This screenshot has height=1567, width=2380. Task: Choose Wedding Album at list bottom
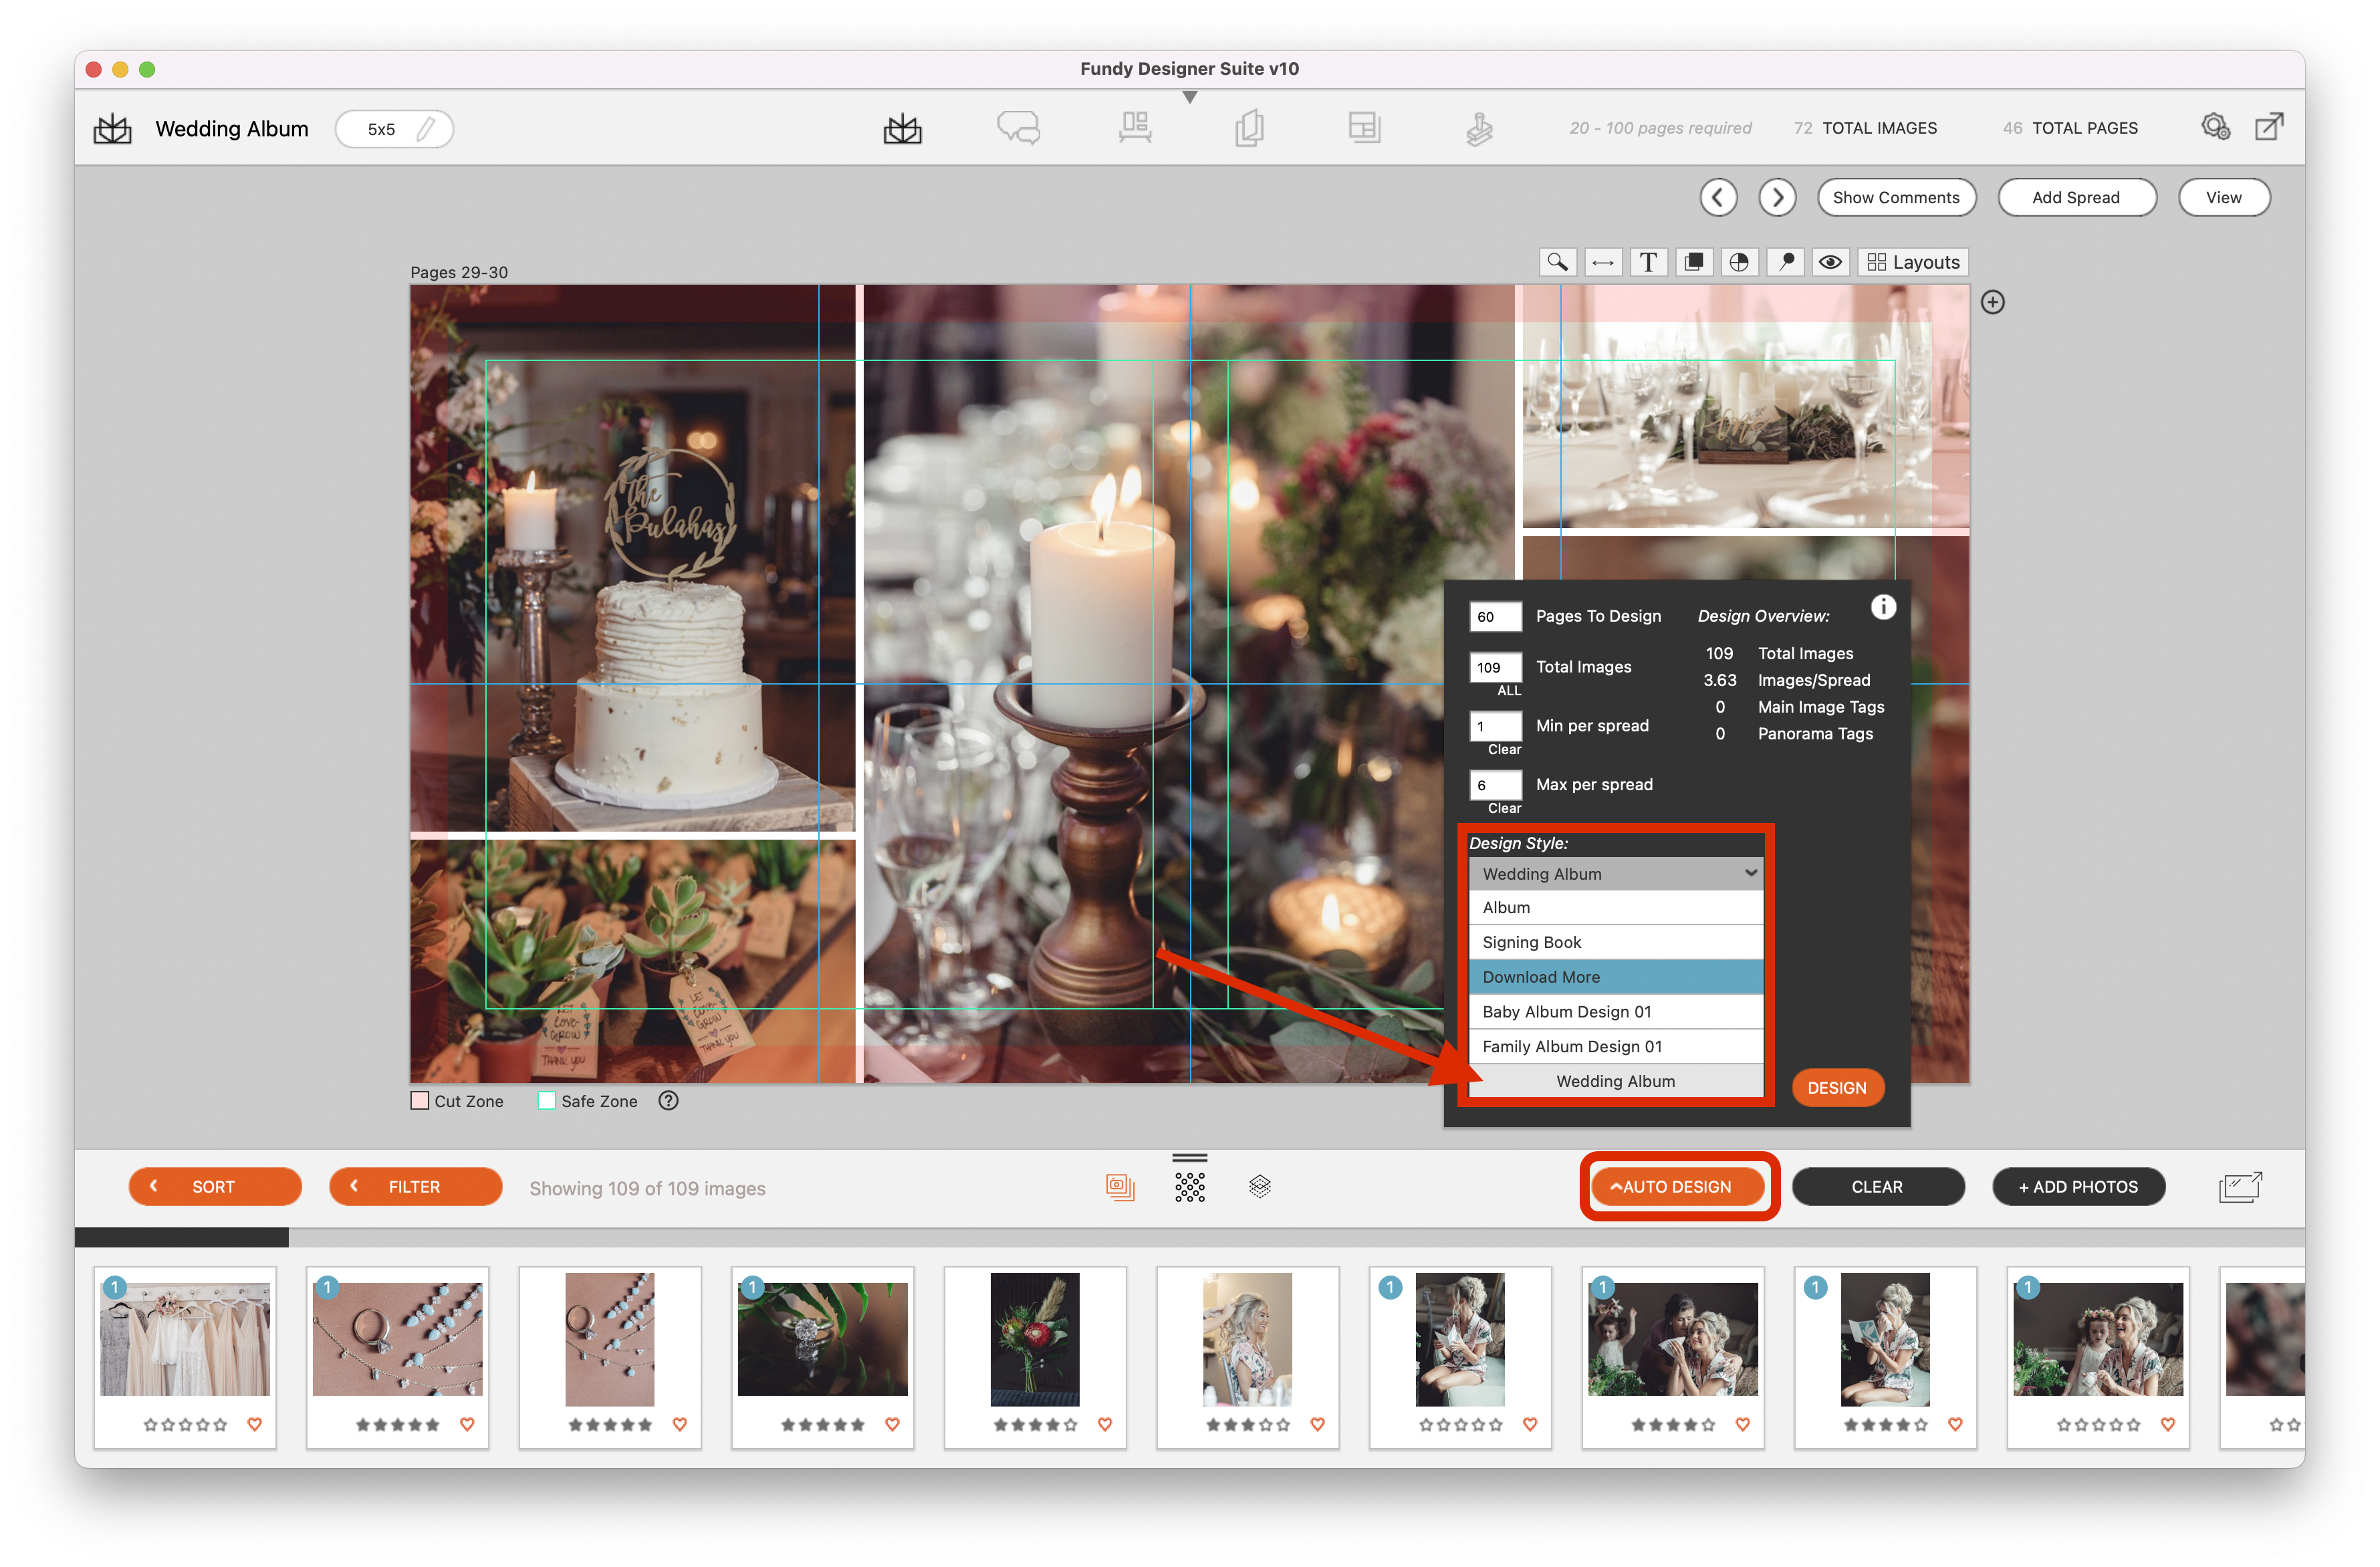(1615, 1081)
